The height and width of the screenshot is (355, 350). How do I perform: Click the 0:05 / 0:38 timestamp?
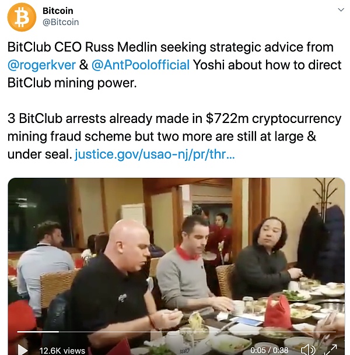269,350
